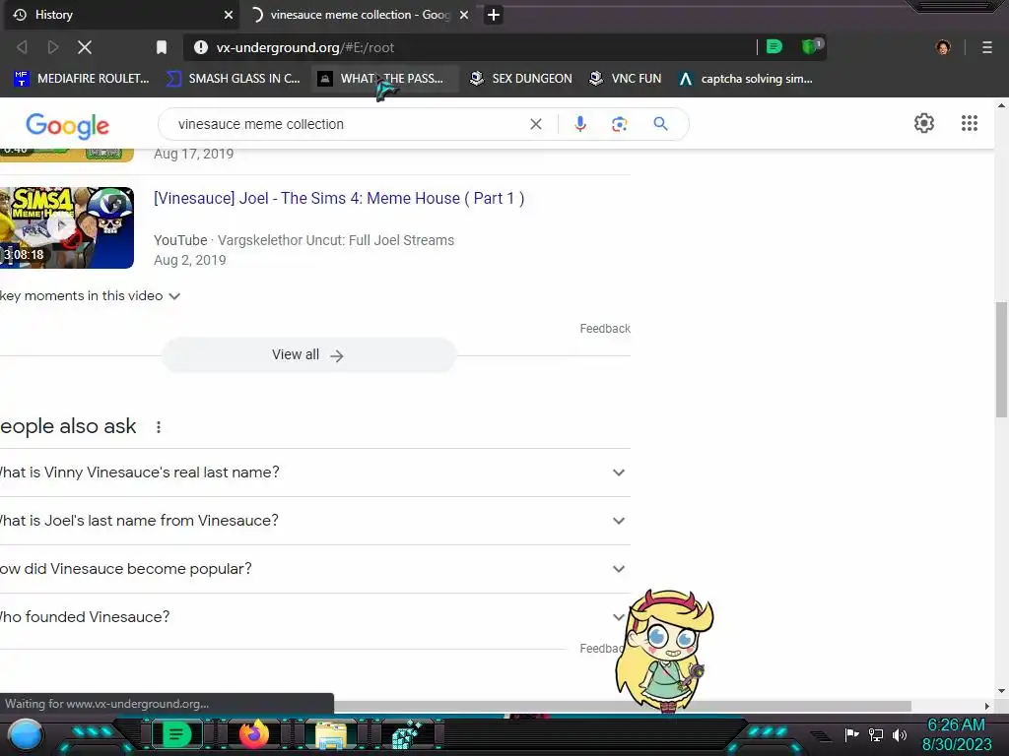Open clock showing 6:26 AM

(x=956, y=734)
